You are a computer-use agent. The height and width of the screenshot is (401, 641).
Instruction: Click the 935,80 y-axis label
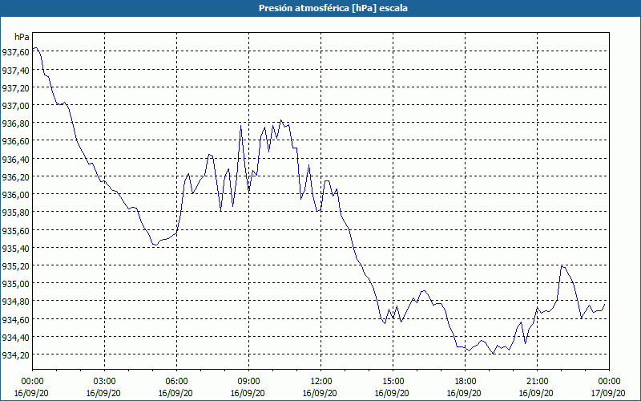[x=15, y=212]
